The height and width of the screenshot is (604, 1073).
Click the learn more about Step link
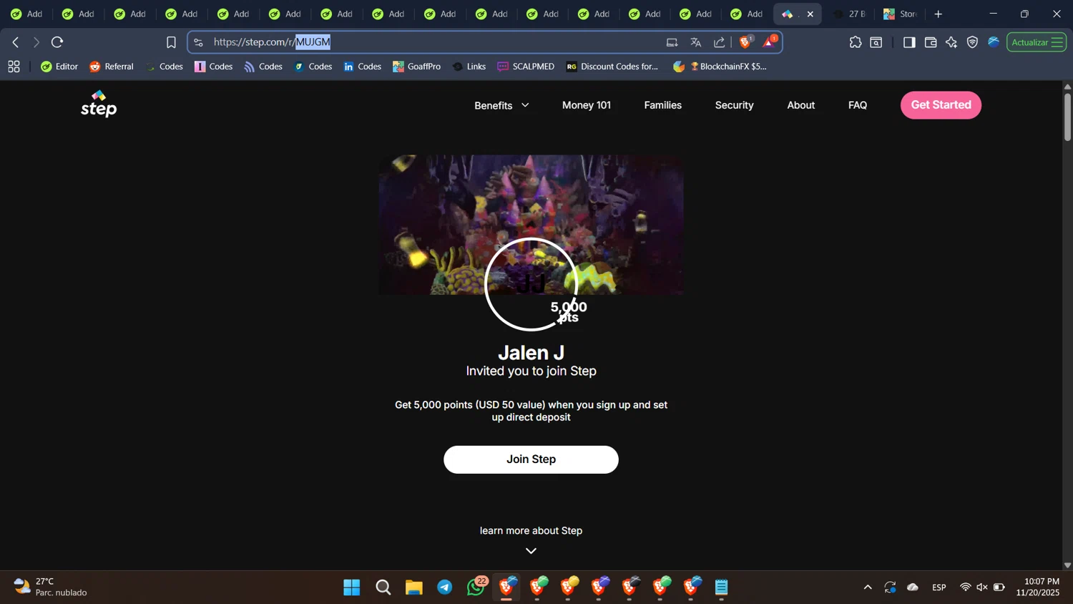[531, 530]
